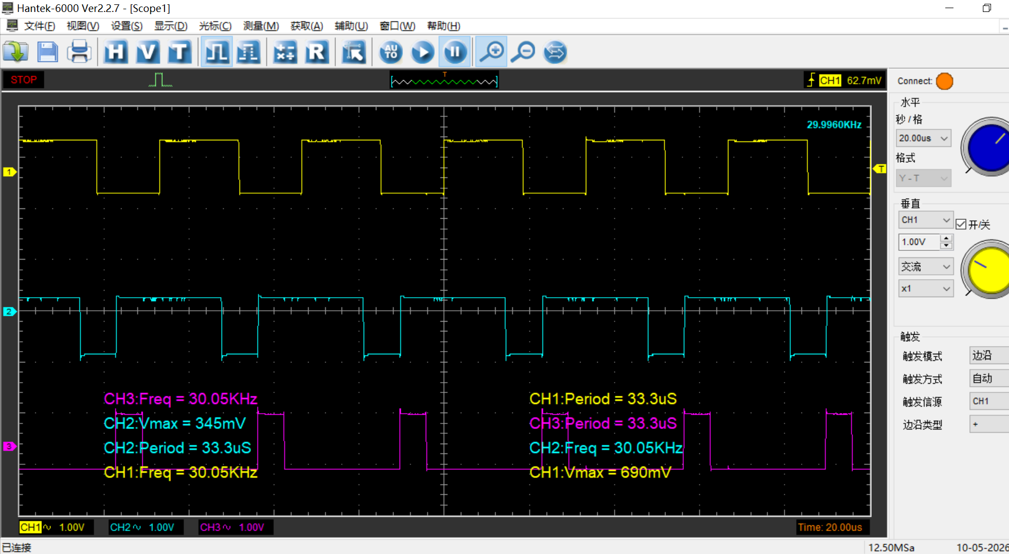Click the AUTO setup button
Viewport: 1009px width, 554px height.
[391, 52]
